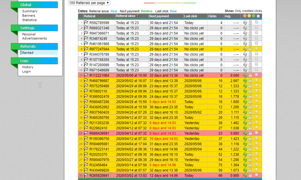Click recycle icon for R668439591

(245, 133)
